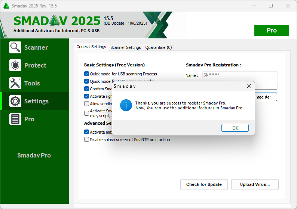The width and height of the screenshot is (297, 209).
Task: Click the blue info icon in dialog
Action: [126, 105]
